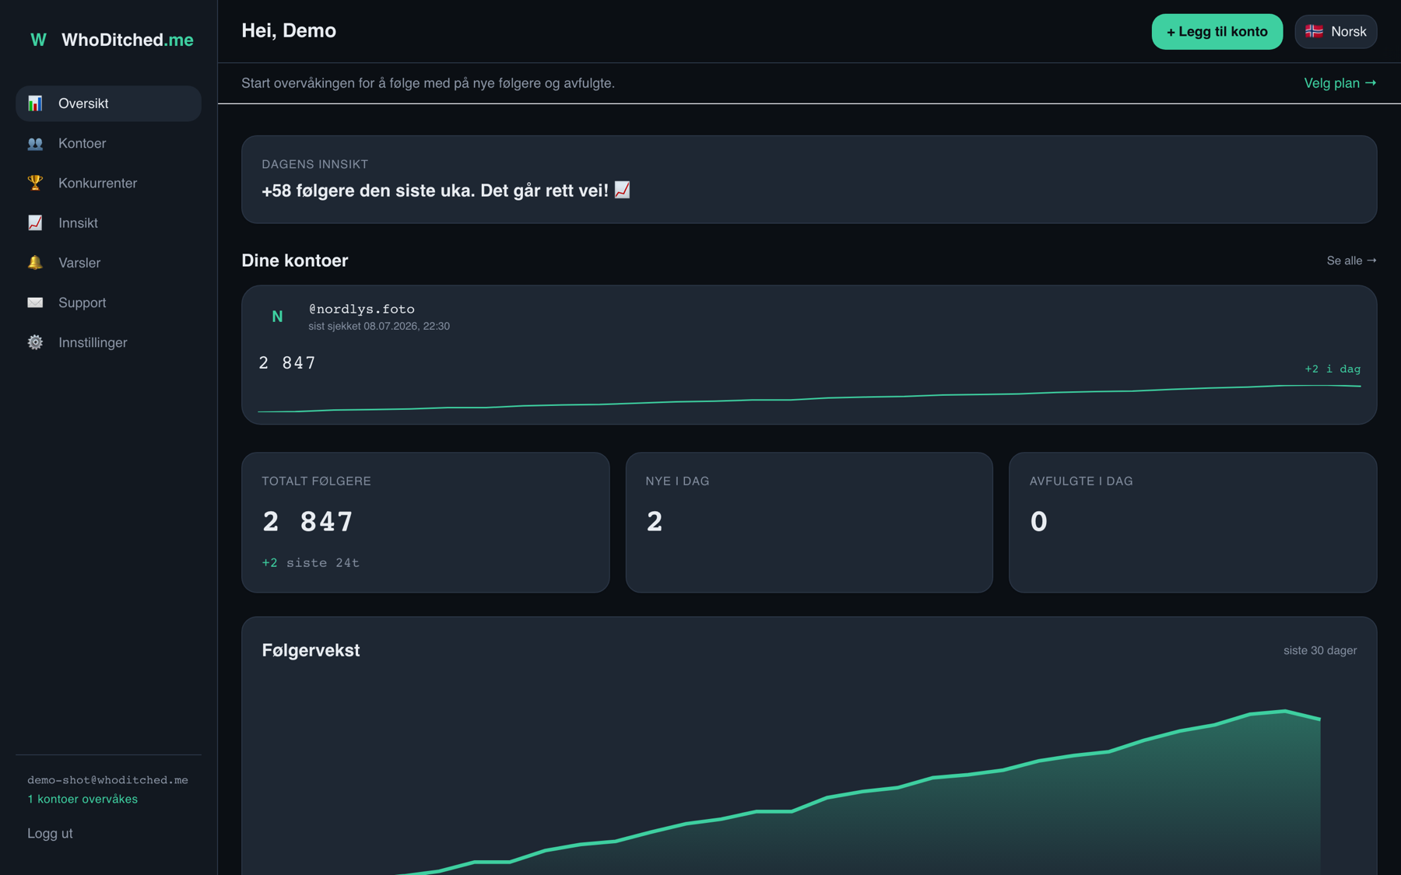Viewport: 1401px width, 875px height.
Task: Follow the Velg plan link
Action: 1340,83
